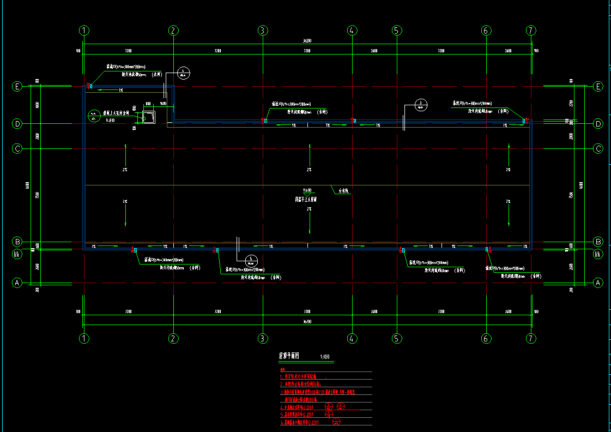
Task: Select the 分水线 ridge line label
Action: [343, 191]
